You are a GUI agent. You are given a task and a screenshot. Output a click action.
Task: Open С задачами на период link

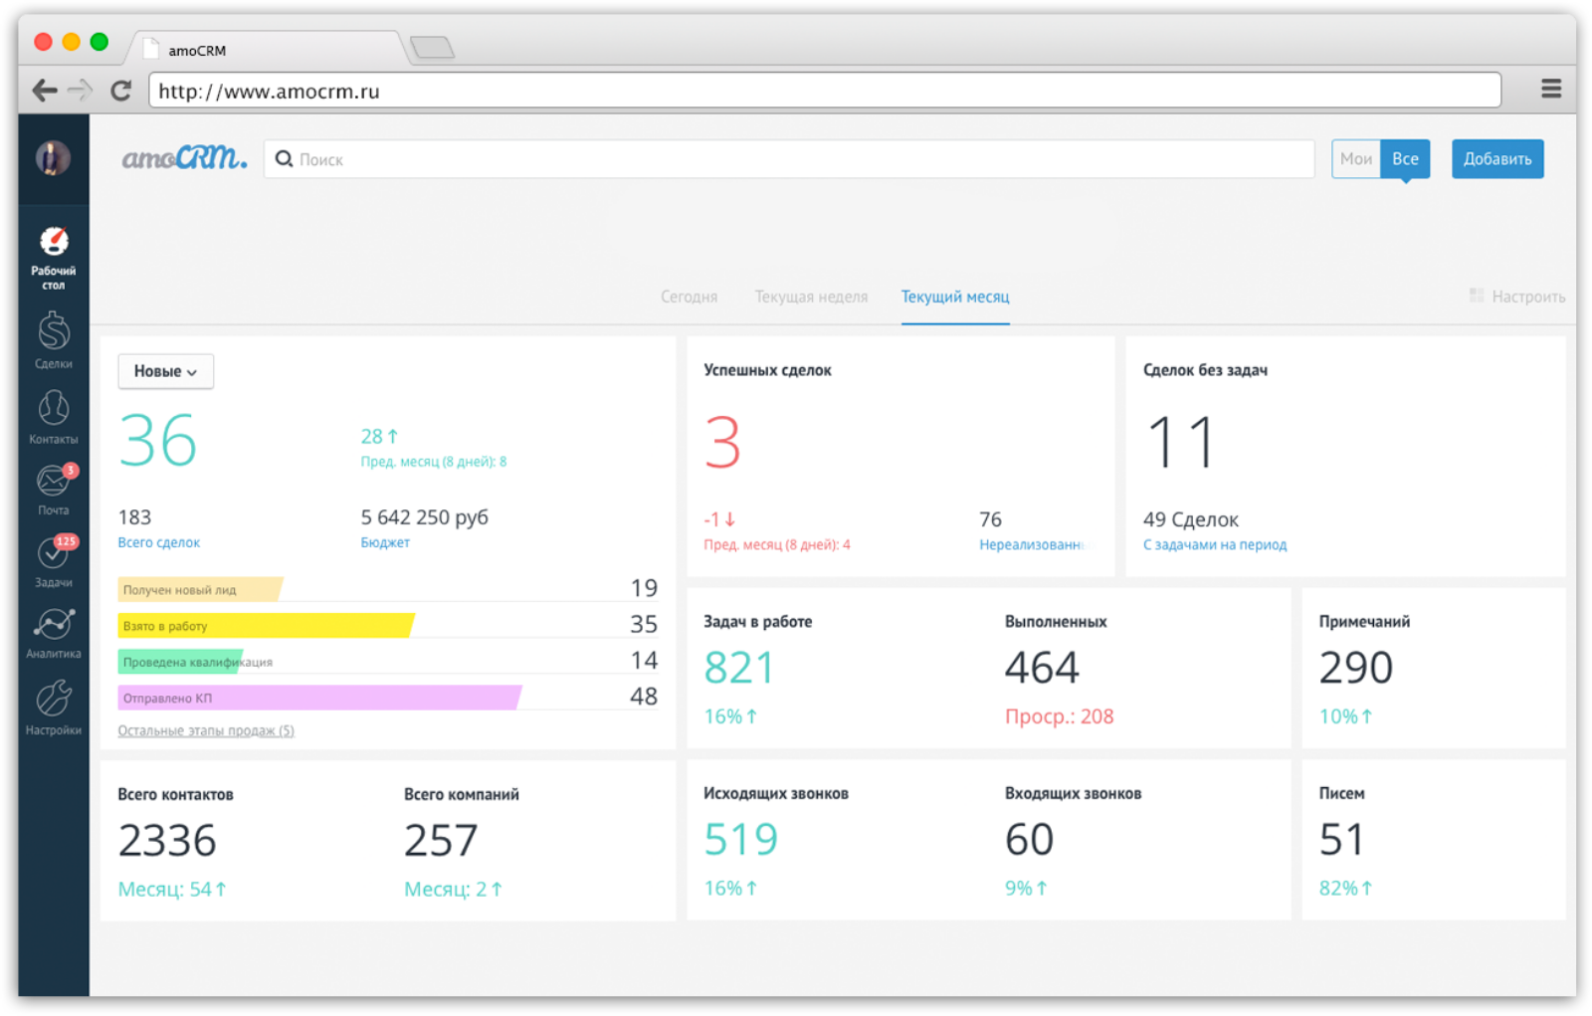coord(1215,544)
